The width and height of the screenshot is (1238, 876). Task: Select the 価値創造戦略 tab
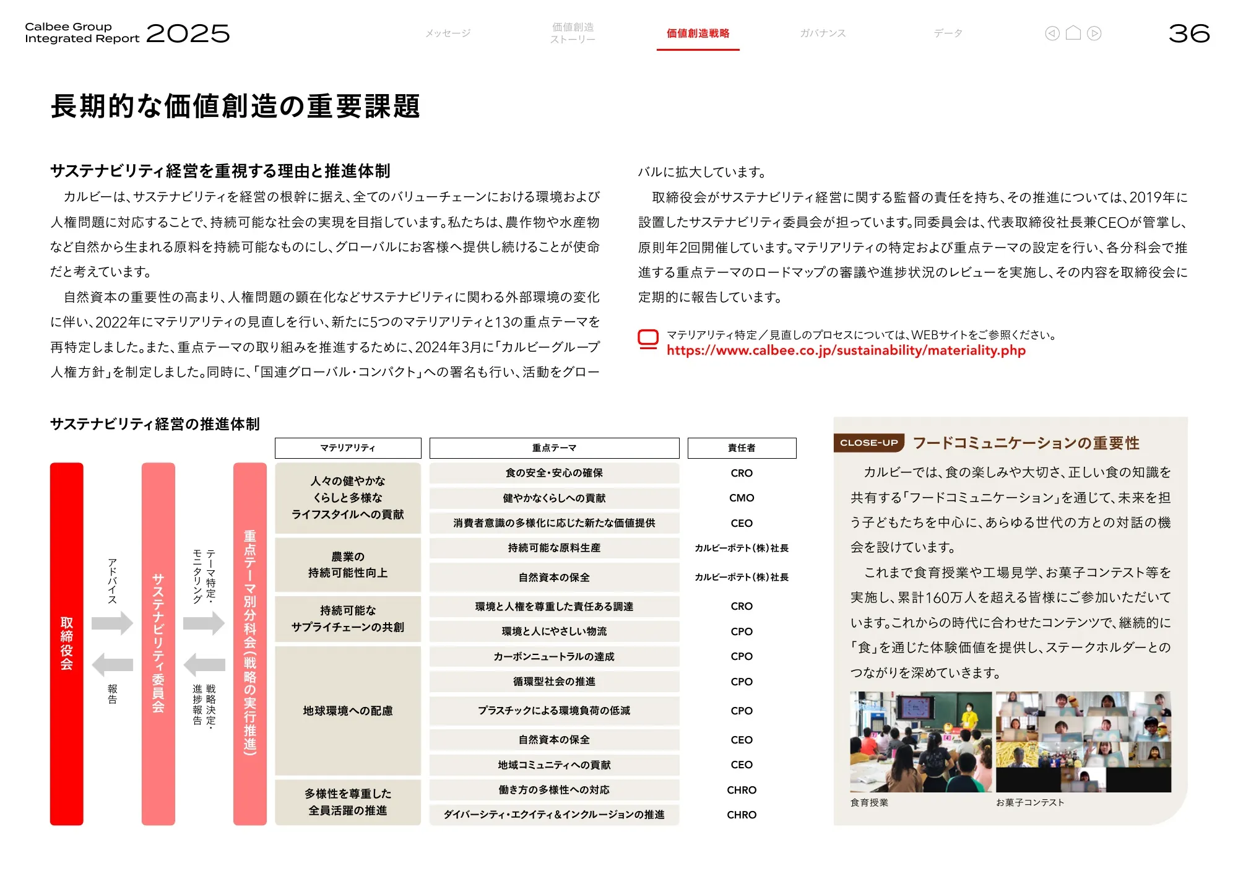coord(698,33)
